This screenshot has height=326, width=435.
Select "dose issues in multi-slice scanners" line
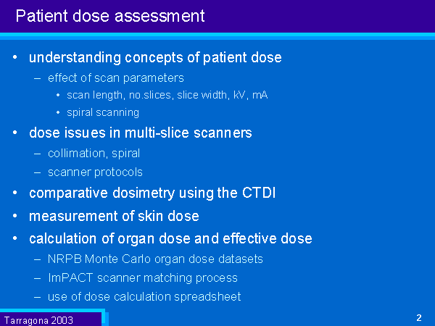tap(141, 133)
